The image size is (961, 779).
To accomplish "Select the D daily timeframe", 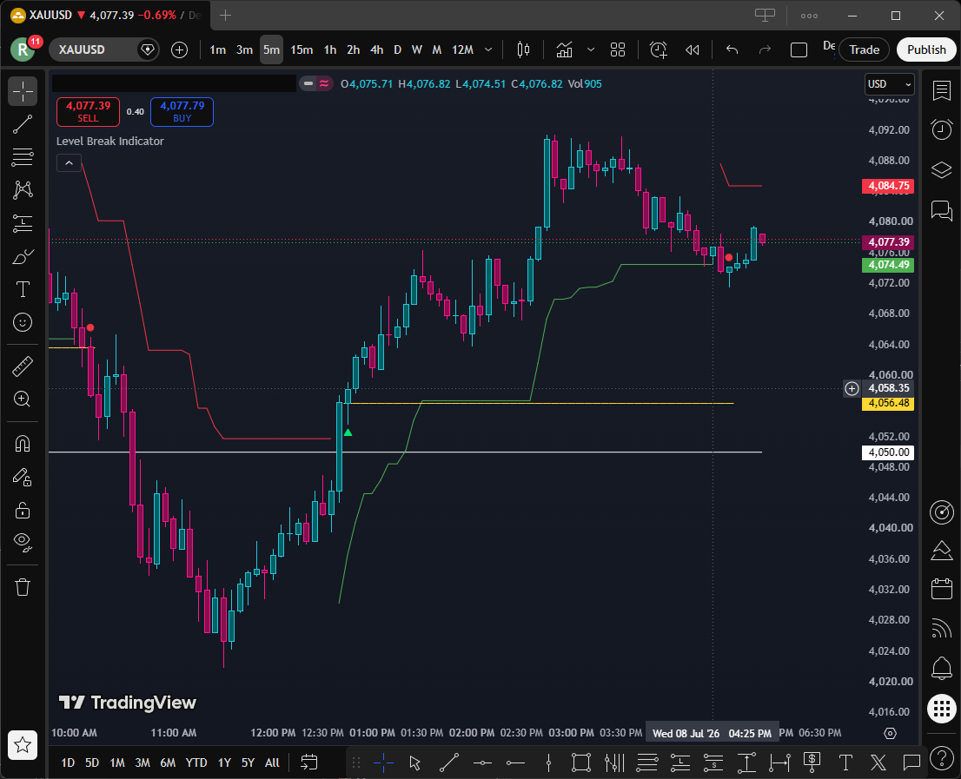I will click(x=398, y=50).
